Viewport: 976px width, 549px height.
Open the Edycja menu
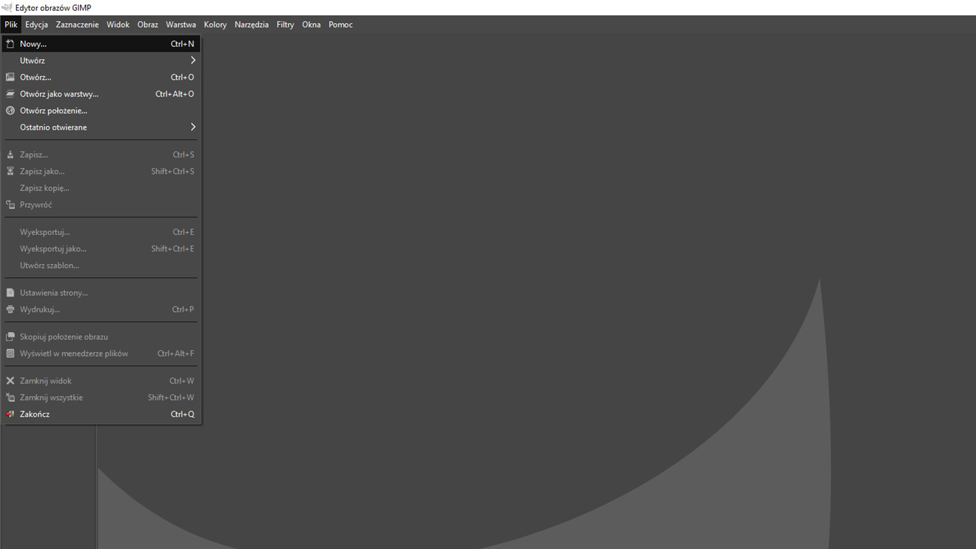[x=37, y=24]
